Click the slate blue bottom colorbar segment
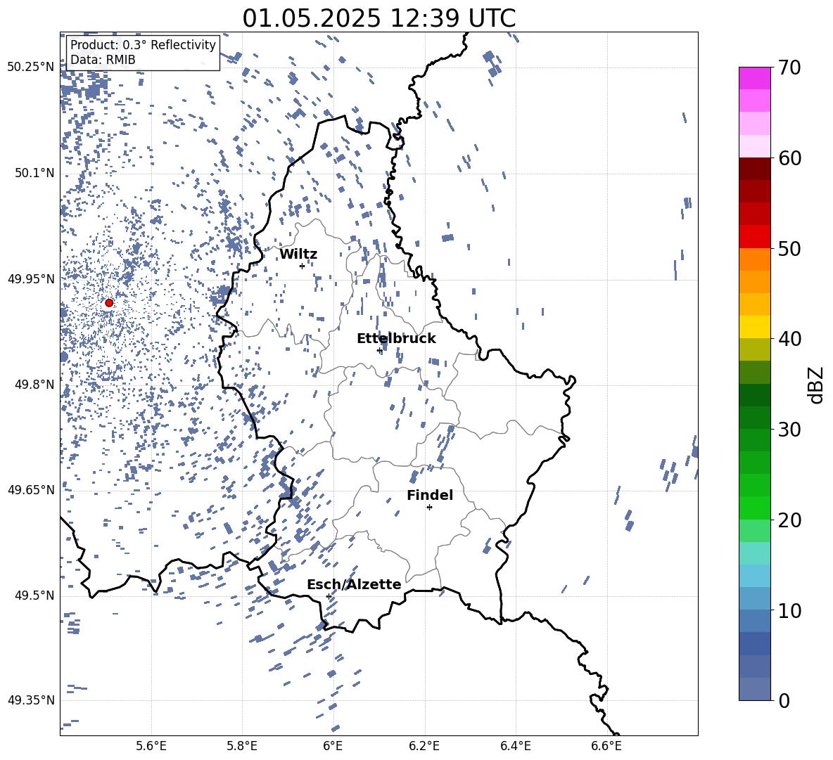 pos(754,690)
